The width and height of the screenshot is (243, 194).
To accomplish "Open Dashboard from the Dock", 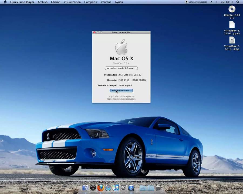I will [93, 188].
